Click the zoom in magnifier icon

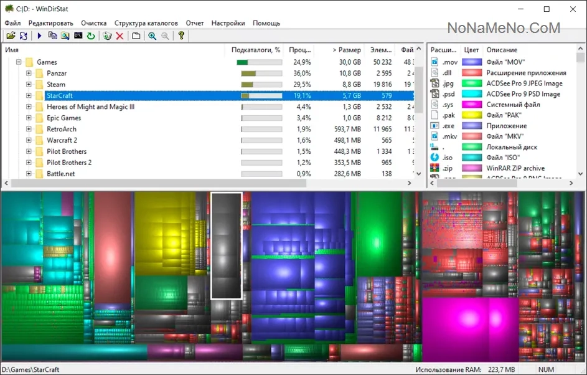click(x=153, y=36)
